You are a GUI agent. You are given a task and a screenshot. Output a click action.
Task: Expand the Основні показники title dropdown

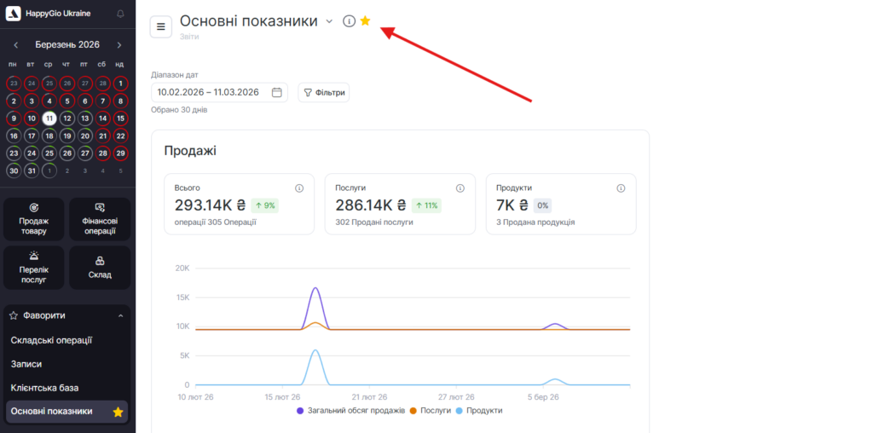(x=329, y=21)
